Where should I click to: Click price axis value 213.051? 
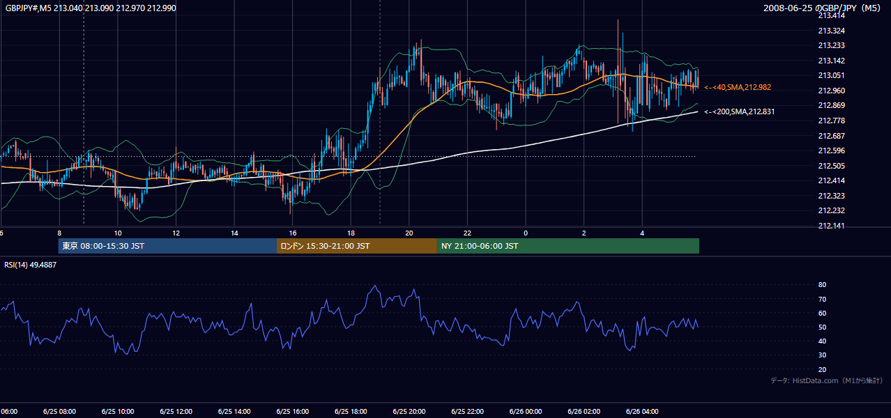tap(831, 75)
